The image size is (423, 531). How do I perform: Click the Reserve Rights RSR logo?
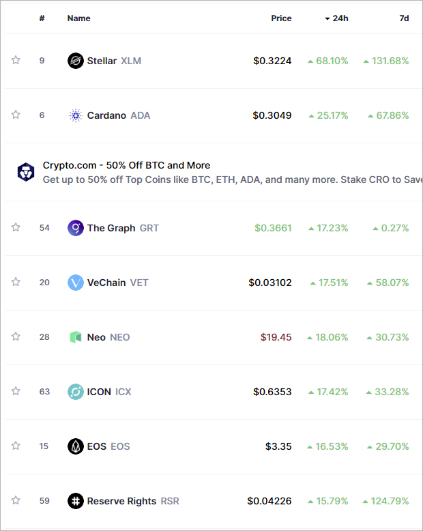click(76, 501)
